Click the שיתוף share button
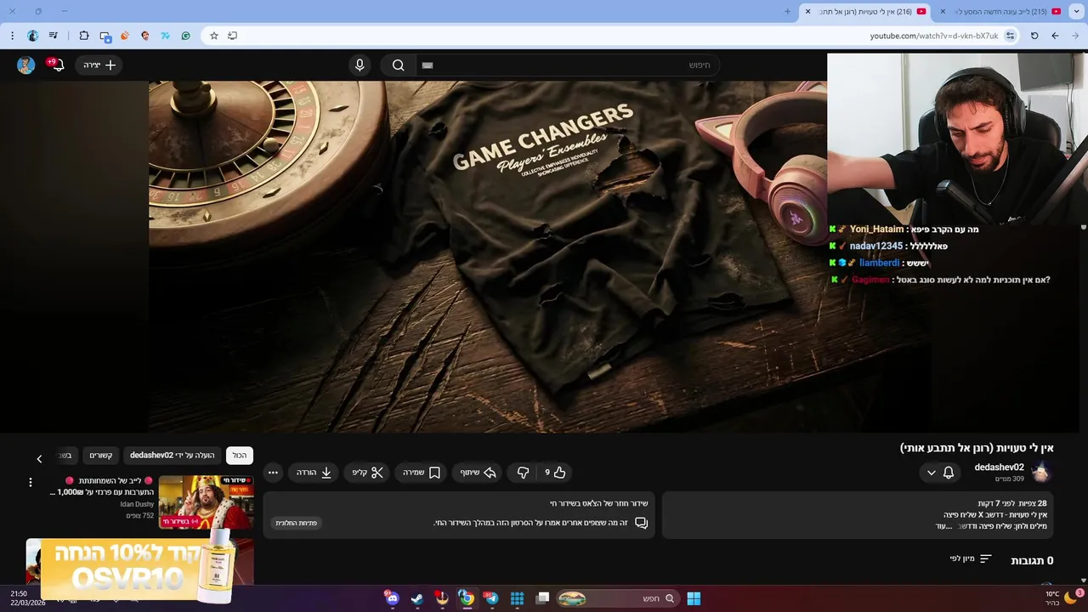1088x612 pixels. click(x=479, y=473)
